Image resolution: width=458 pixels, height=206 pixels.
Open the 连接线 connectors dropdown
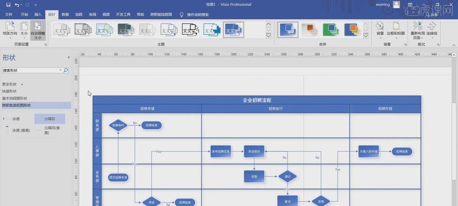click(432, 30)
